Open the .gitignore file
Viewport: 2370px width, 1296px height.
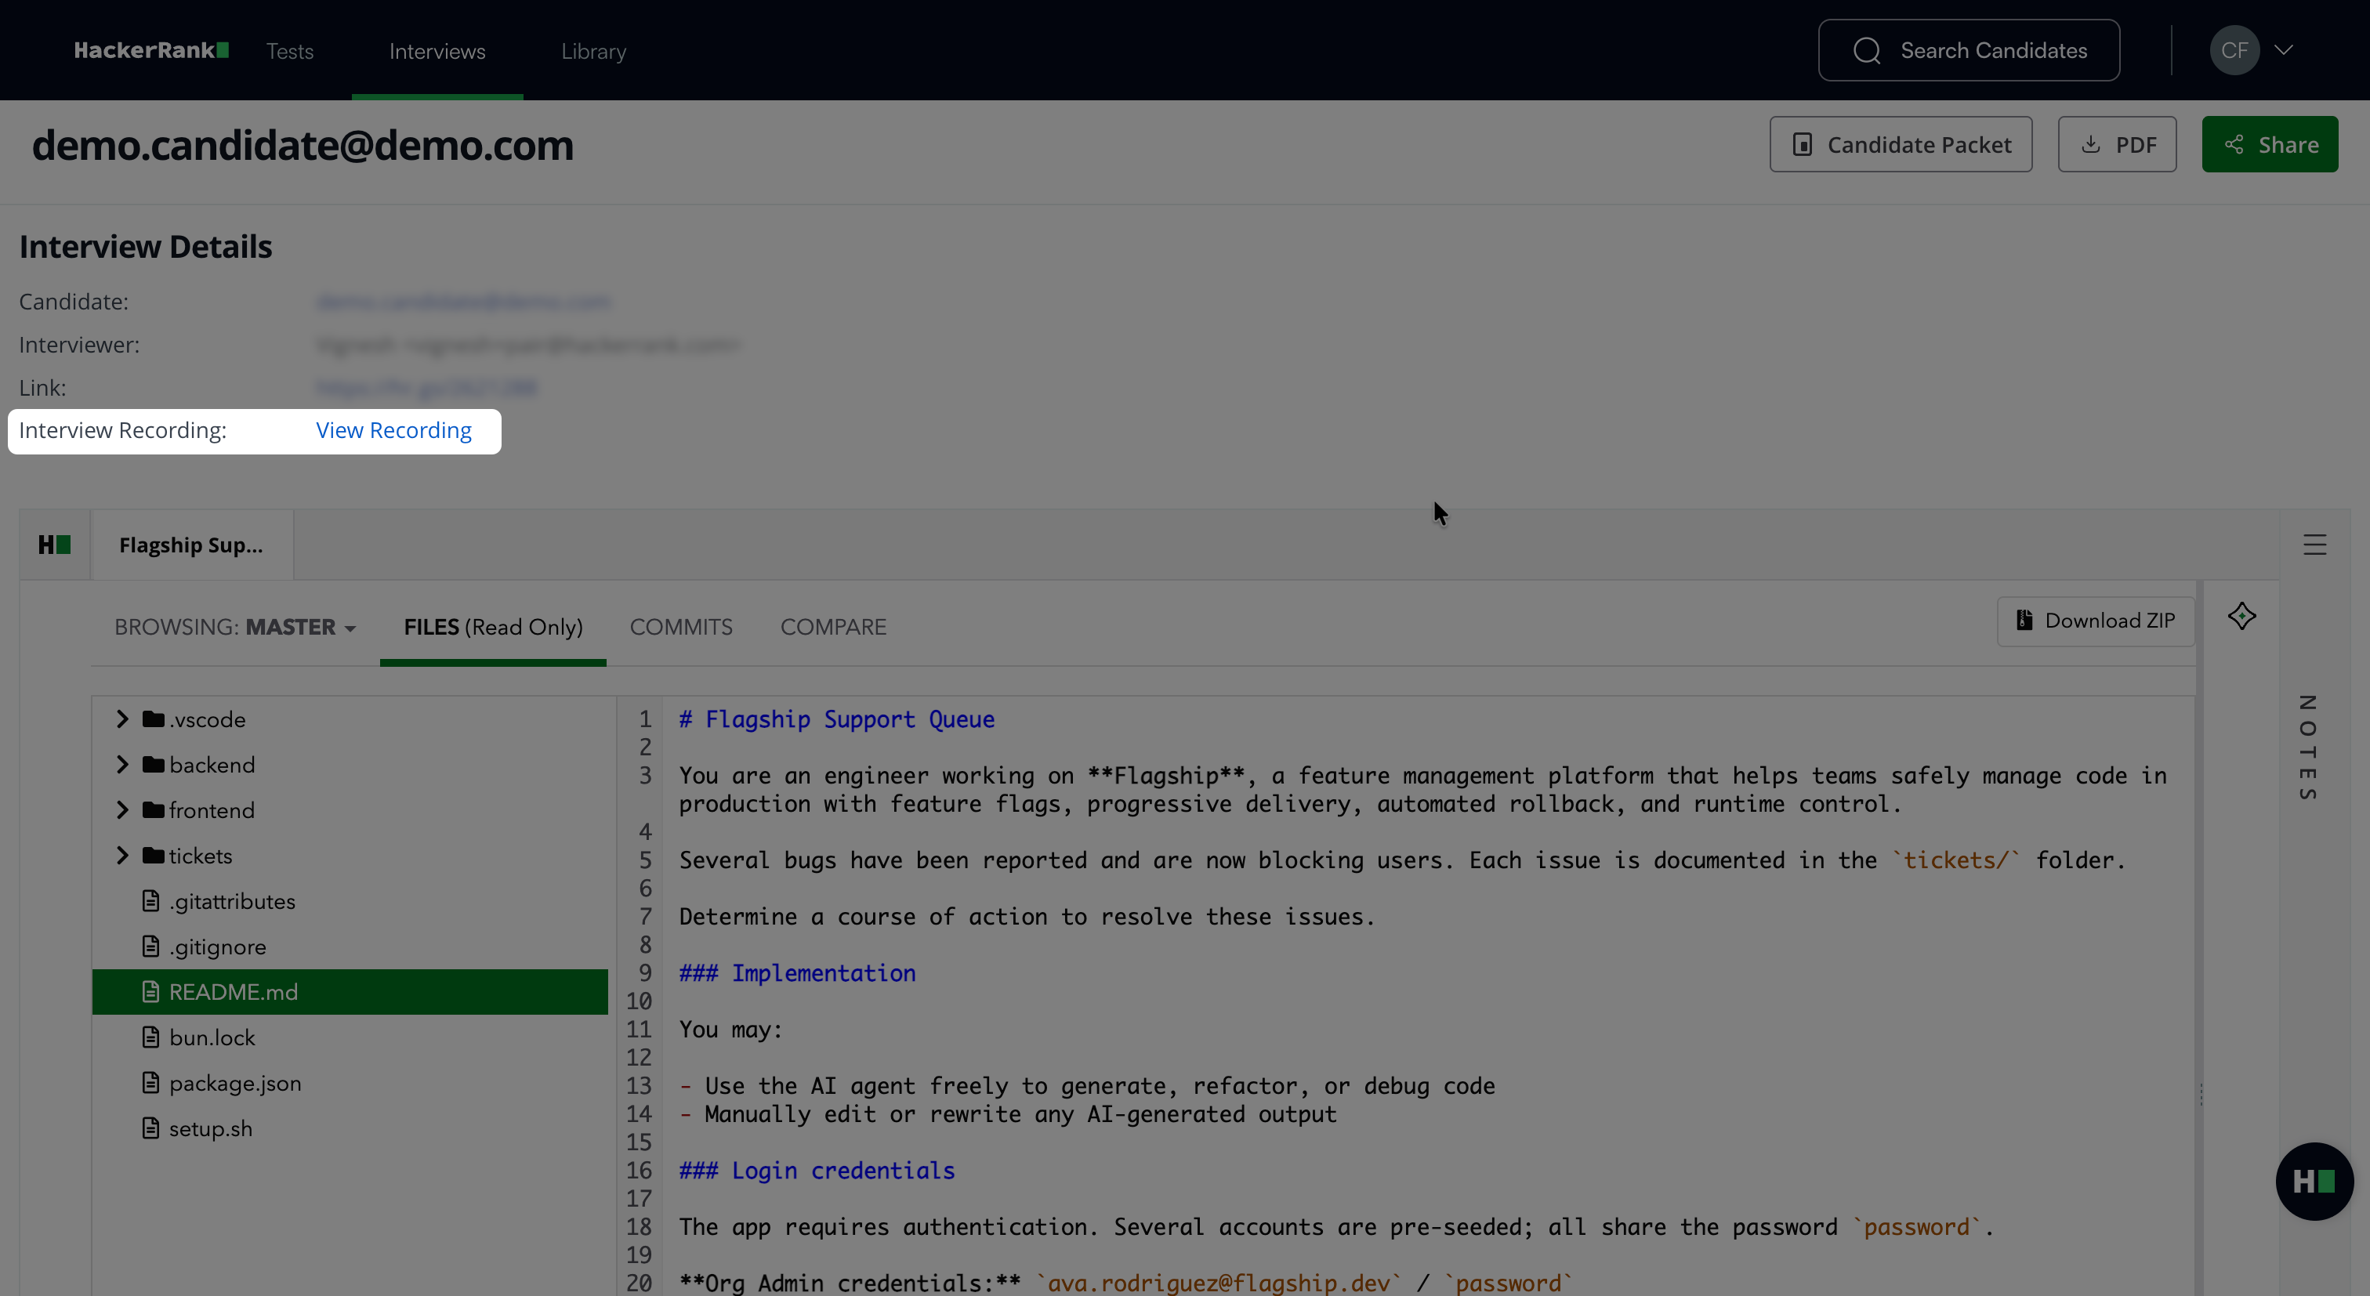coord(217,947)
